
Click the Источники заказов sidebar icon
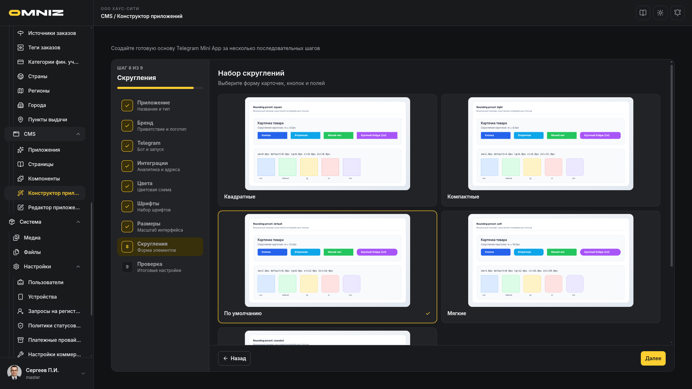coord(21,33)
